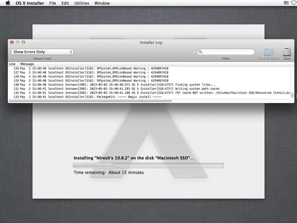
Task: Open the File menu
Action: pyautogui.click(x=53, y=3)
